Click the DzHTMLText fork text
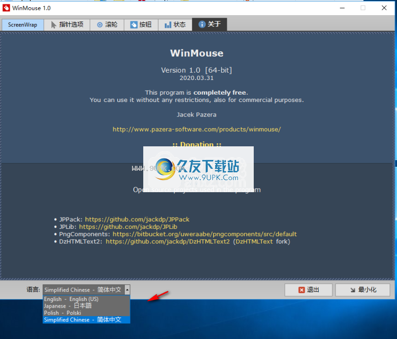This screenshot has height=339, width=397. point(262,241)
